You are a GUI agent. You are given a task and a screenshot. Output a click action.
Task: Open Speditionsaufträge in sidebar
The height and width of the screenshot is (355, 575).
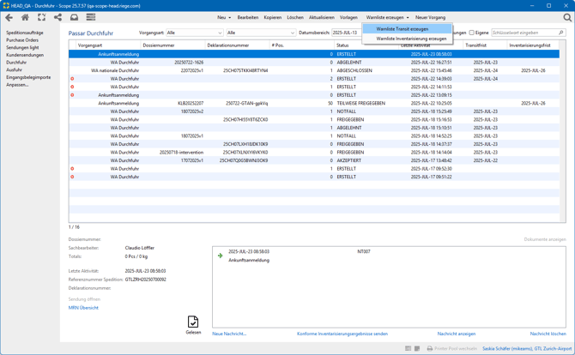tap(25, 33)
